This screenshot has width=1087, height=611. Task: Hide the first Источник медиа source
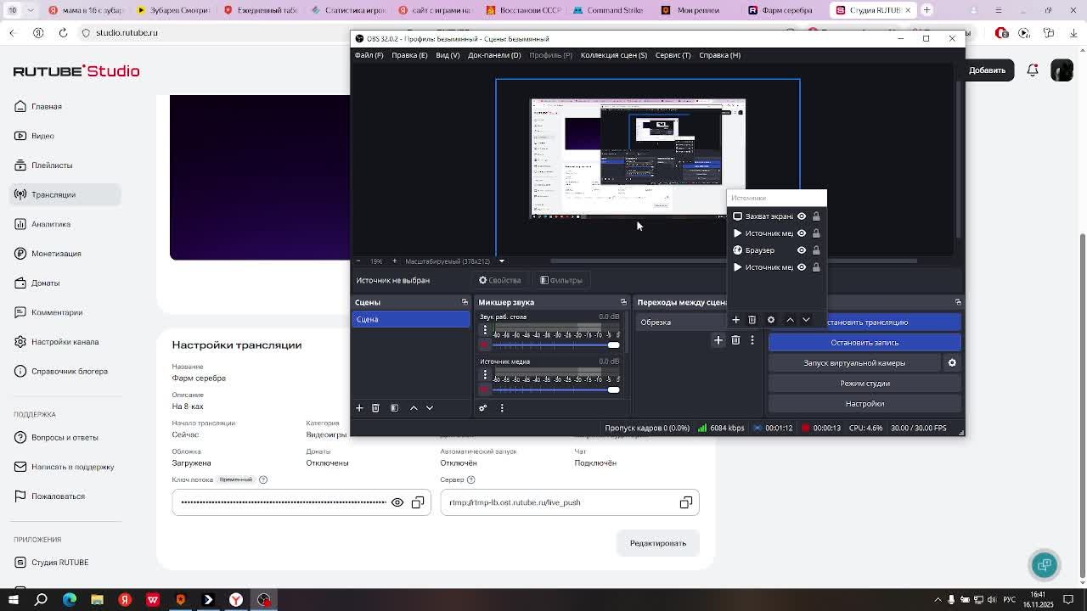pos(801,233)
